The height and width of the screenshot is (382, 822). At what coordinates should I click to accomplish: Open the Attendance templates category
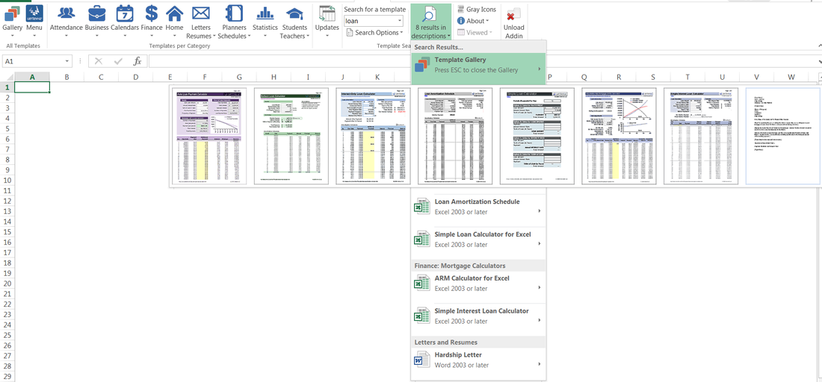tap(66, 22)
